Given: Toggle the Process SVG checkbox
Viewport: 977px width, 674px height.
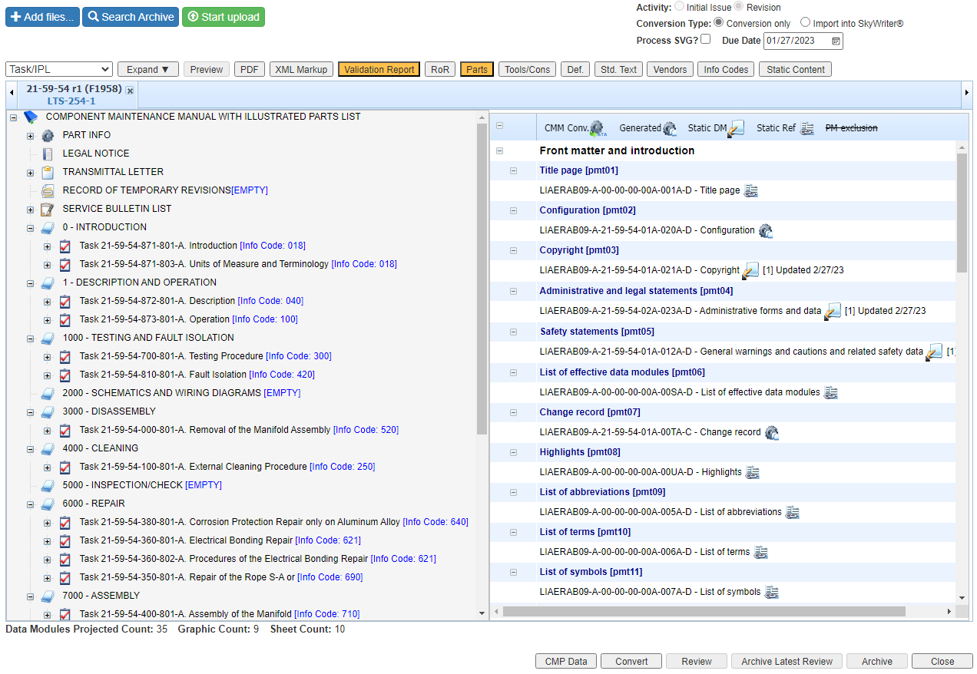Looking at the screenshot, I should (x=705, y=39).
